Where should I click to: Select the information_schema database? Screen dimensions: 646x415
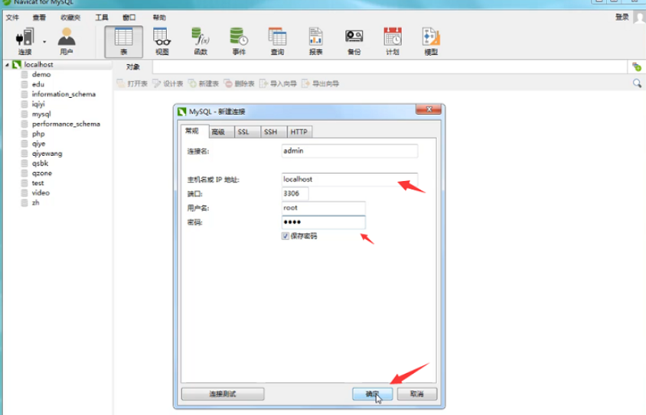pos(64,94)
